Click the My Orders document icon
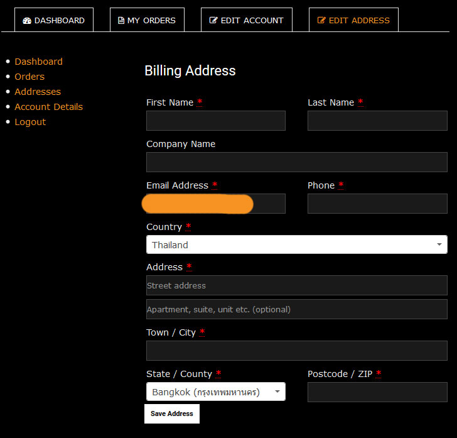The width and height of the screenshot is (457, 438). coord(121,21)
